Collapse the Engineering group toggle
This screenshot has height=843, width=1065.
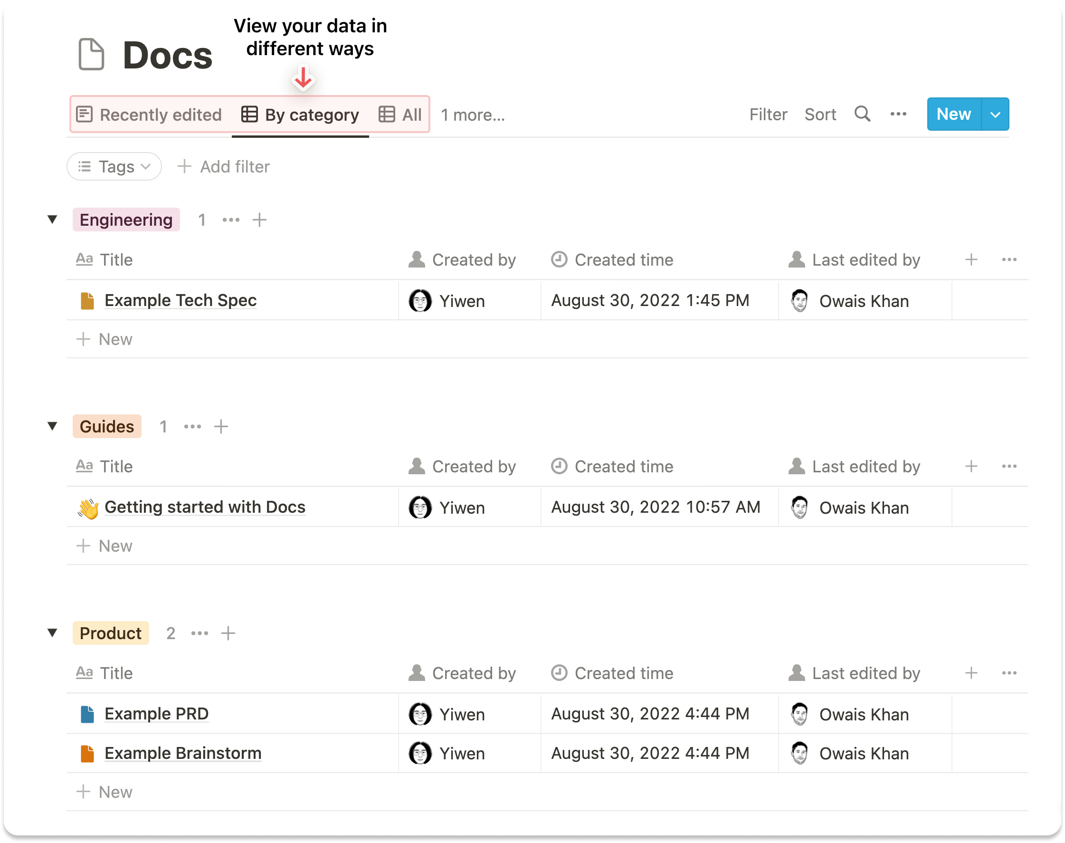[52, 219]
